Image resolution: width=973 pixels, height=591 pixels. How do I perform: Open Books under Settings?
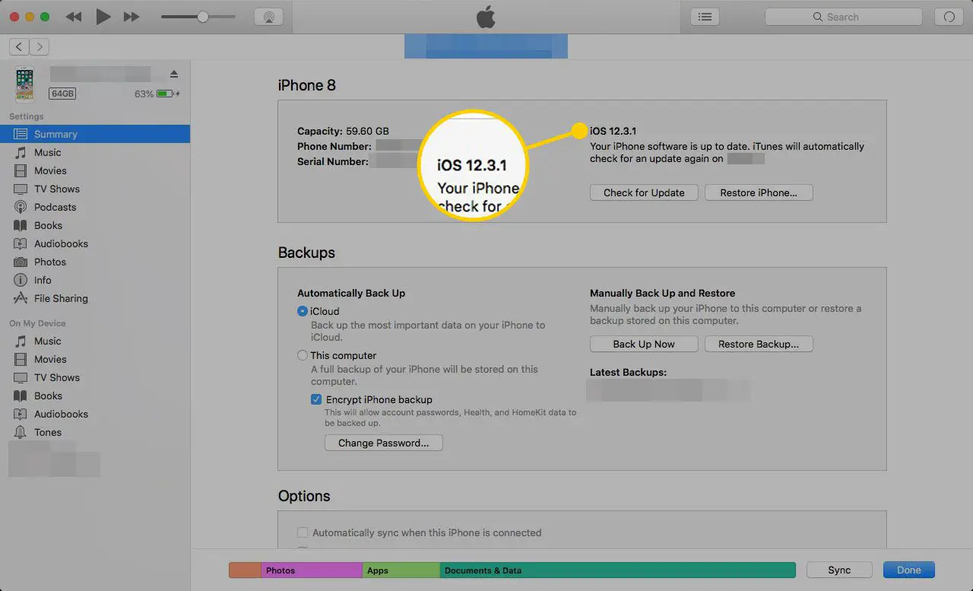coord(95,225)
